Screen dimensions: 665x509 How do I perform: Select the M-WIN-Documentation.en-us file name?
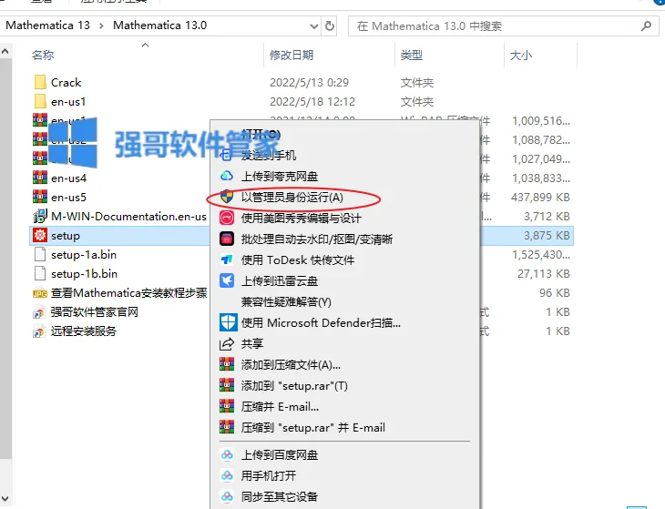tap(129, 216)
